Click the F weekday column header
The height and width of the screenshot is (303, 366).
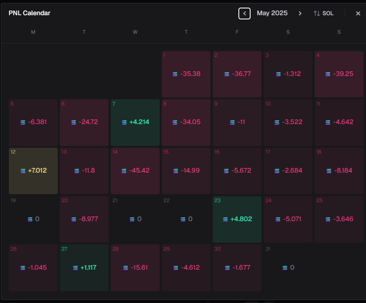point(237,32)
